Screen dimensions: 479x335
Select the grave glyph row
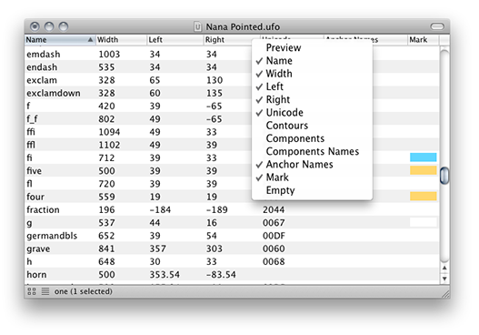click(x=232, y=249)
